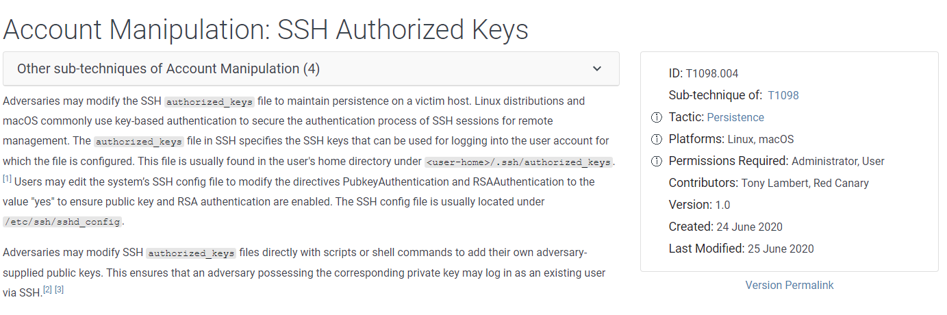Click the chevron arrow on the sub-techniques bar
The image size is (947, 315).
(x=596, y=68)
